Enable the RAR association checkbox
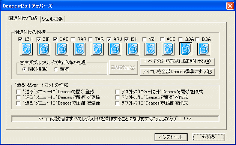This screenshot has width=236, height=145. (73, 39)
